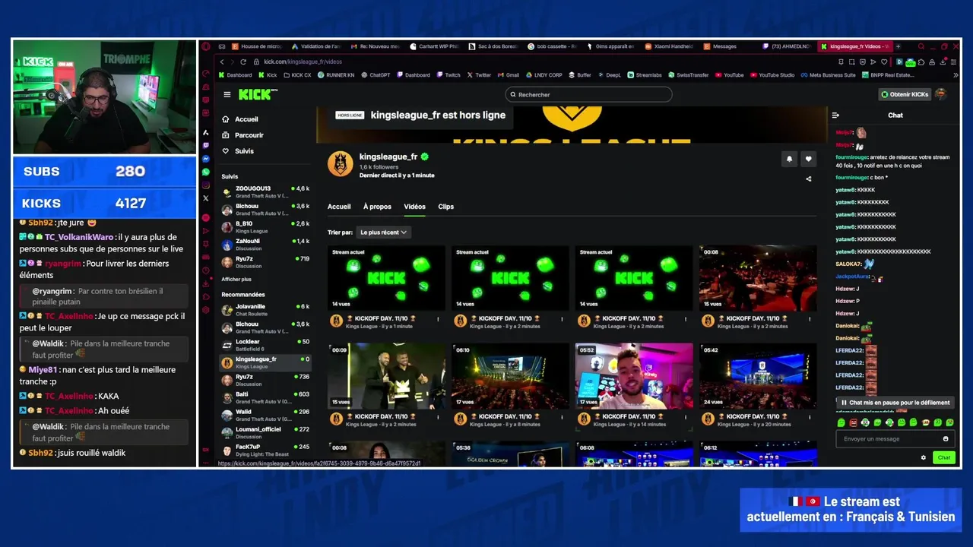Open Messenger in Opera sidebar

click(206, 158)
